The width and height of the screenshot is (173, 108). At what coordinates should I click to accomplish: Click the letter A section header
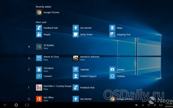[29, 58]
